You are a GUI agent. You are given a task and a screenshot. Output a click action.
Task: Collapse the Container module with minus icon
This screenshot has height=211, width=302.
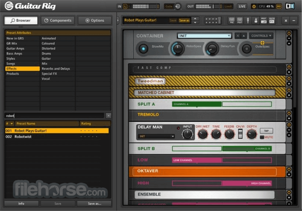tap(289, 38)
